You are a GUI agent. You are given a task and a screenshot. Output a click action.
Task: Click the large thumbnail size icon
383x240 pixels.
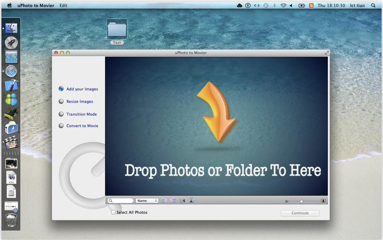323,201
